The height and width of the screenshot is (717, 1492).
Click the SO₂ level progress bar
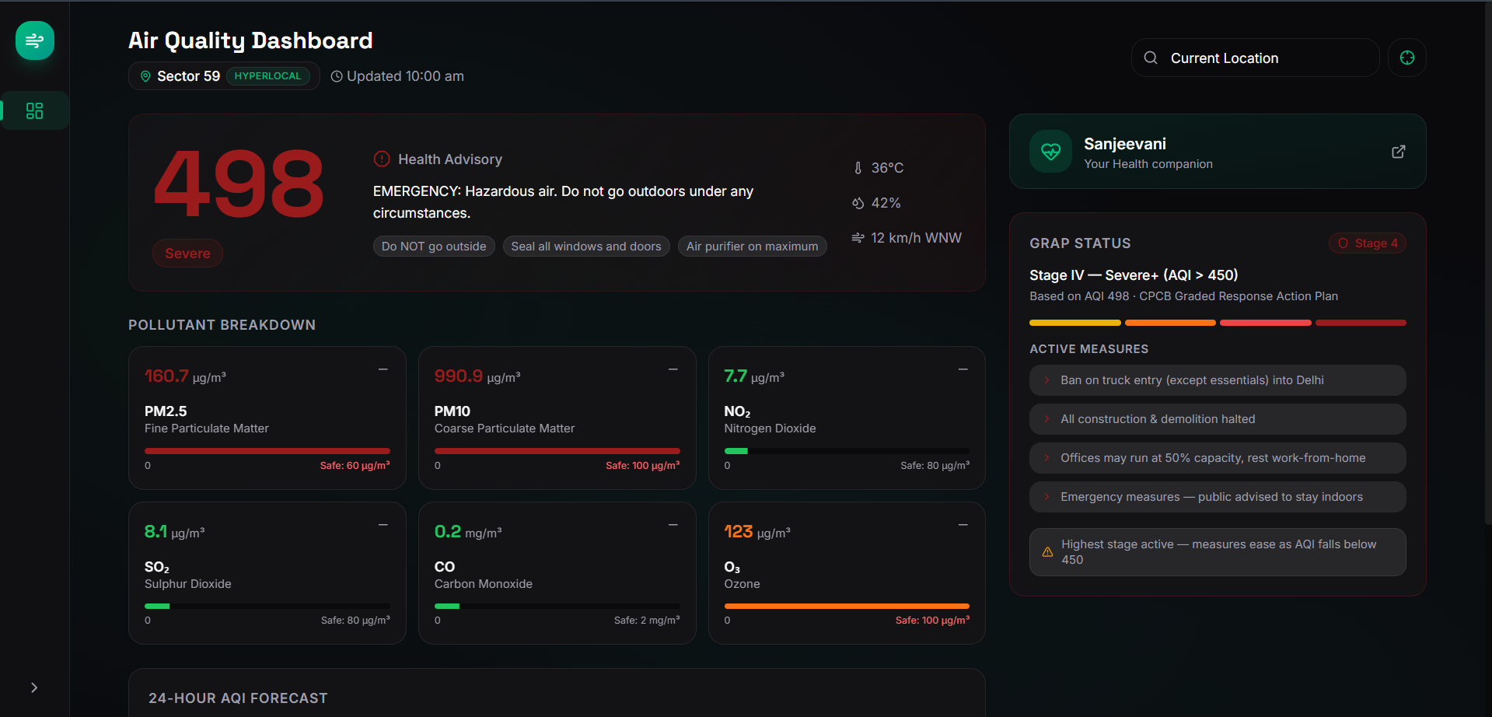[x=267, y=606]
